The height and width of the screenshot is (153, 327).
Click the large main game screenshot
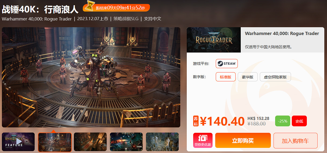pyautogui.click(x=91, y=77)
